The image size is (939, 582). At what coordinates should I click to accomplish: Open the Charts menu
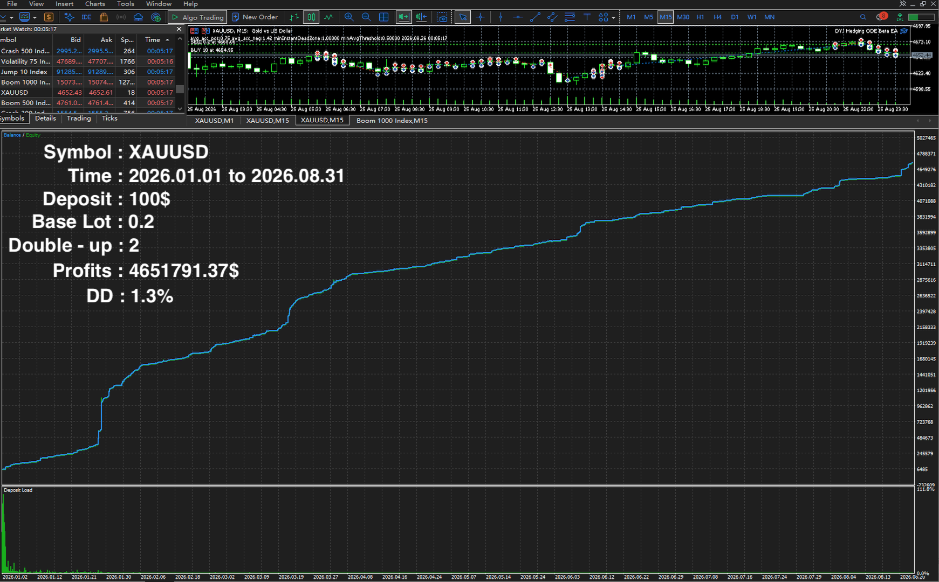(95, 4)
